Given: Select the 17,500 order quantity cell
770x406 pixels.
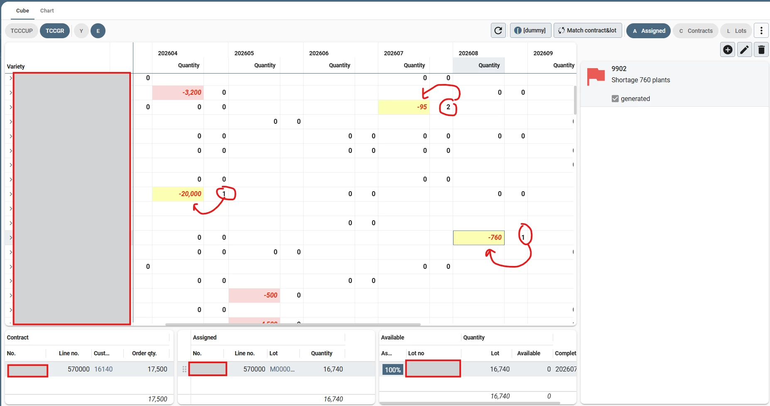Looking at the screenshot, I should tap(157, 369).
